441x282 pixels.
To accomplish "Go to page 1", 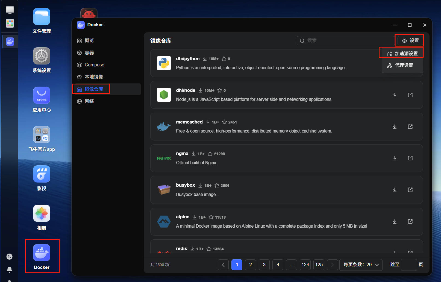I will [237, 265].
